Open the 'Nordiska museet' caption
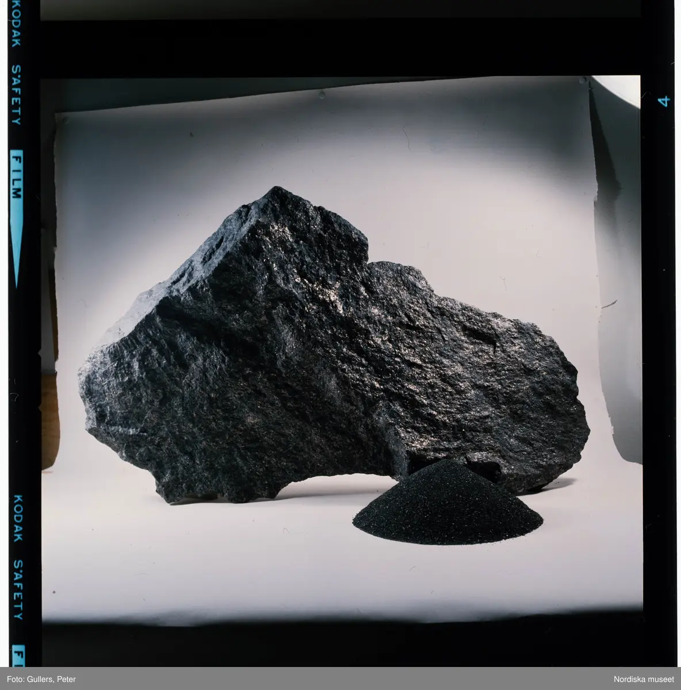The width and height of the screenshot is (681, 690). (x=642, y=679)
